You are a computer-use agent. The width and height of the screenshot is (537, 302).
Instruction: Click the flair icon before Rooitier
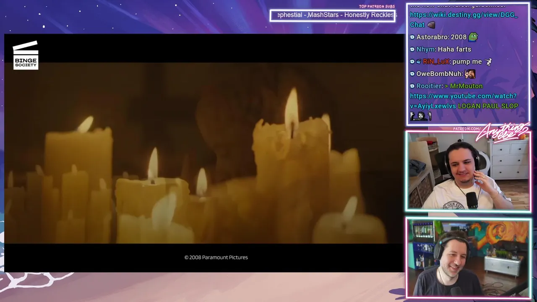[412, 86]
